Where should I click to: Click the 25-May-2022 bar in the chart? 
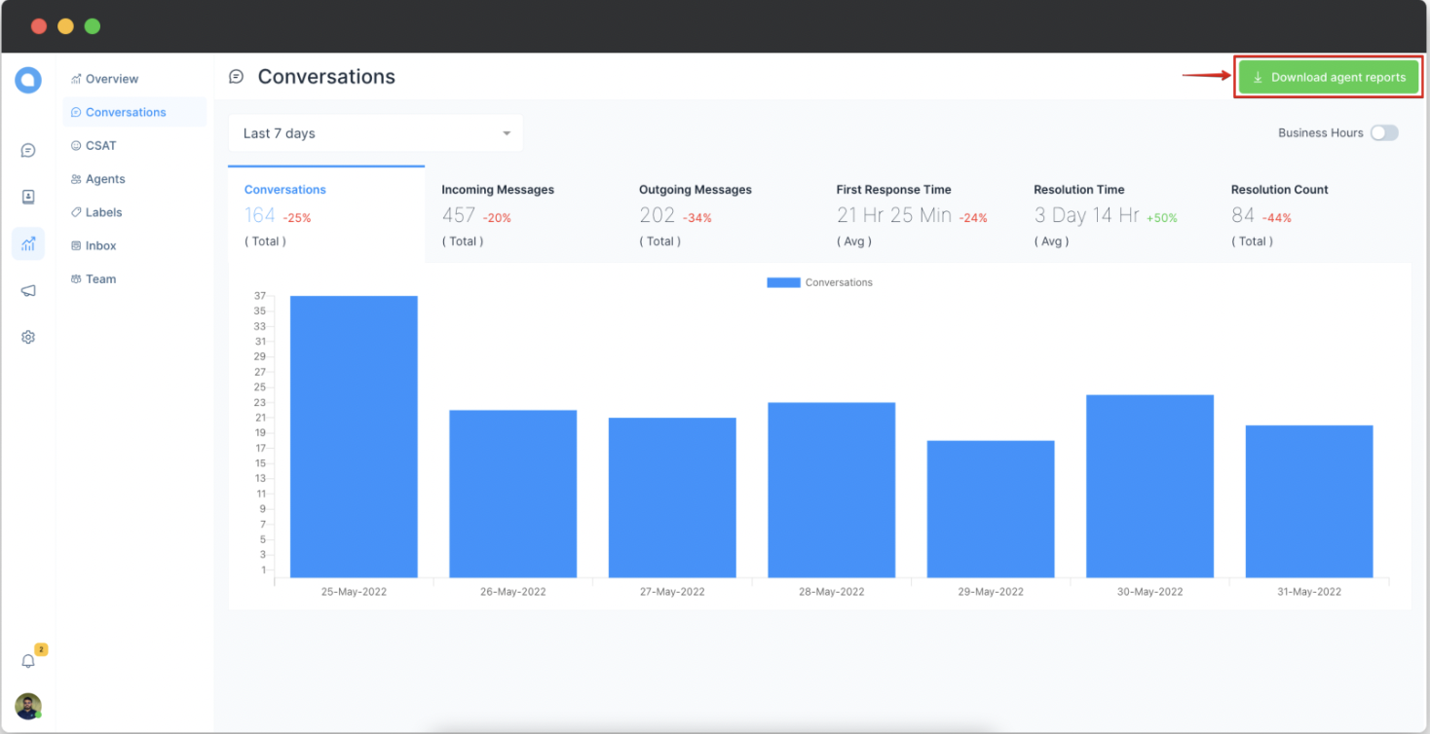pos(354,436)
